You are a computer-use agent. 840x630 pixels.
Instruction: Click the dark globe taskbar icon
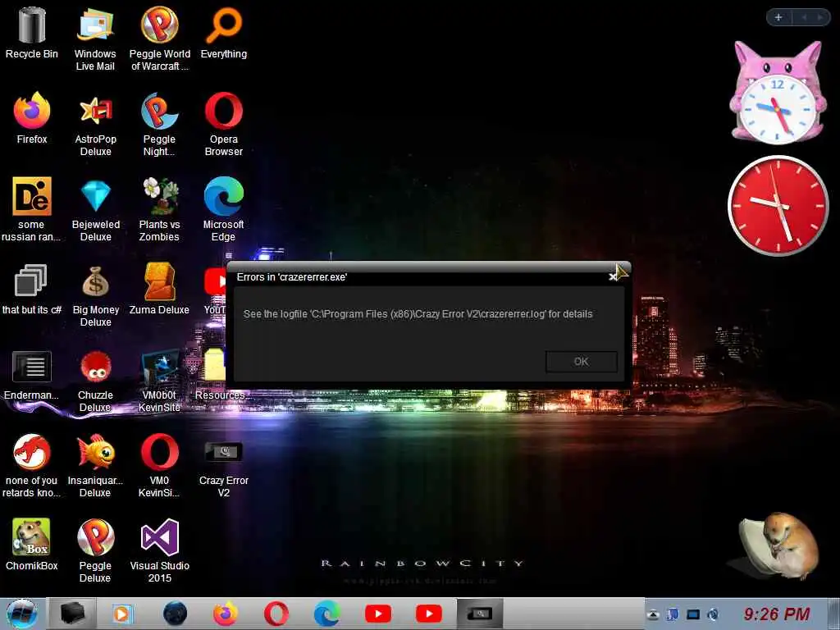[175, 614]
